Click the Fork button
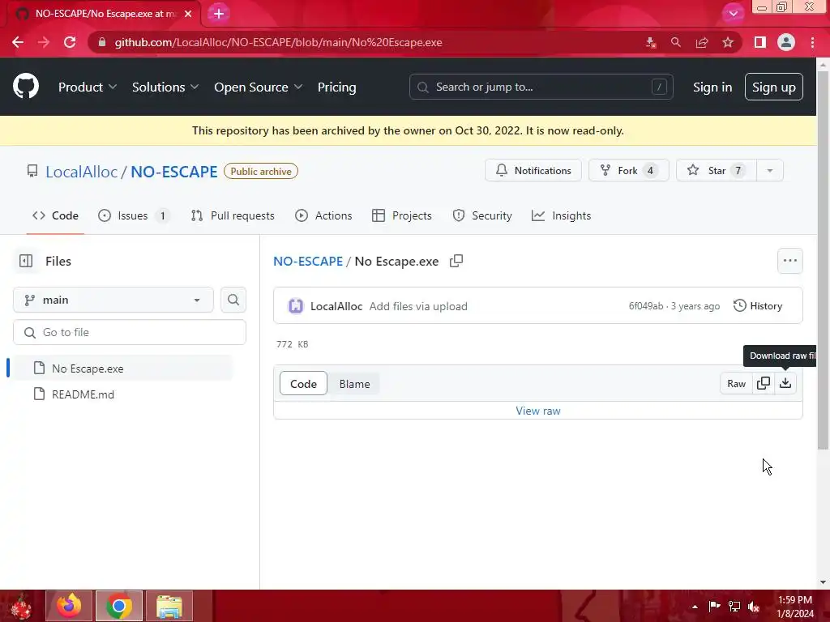830x622 pixels. click(629, 170)
